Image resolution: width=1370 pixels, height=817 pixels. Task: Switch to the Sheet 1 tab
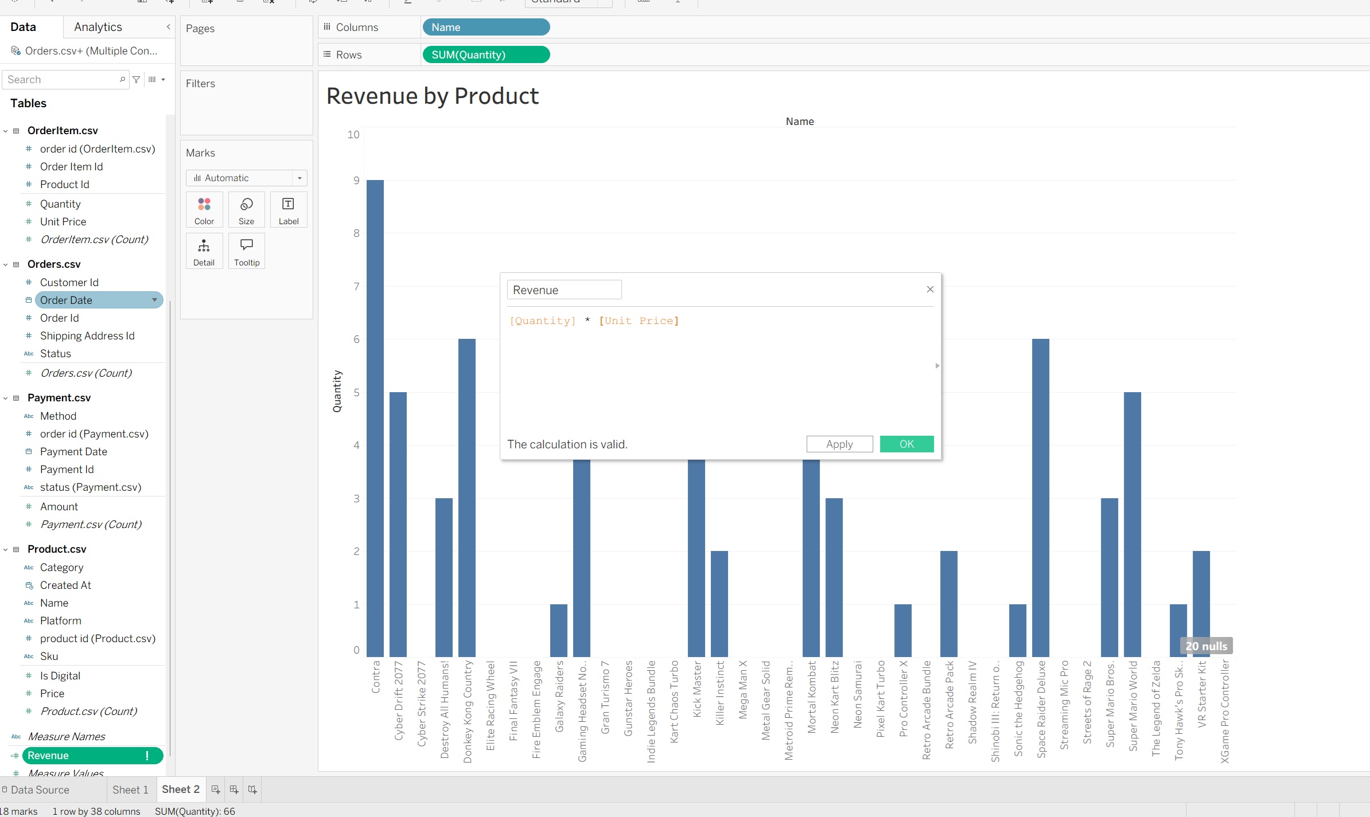click(x=130, y=789)
